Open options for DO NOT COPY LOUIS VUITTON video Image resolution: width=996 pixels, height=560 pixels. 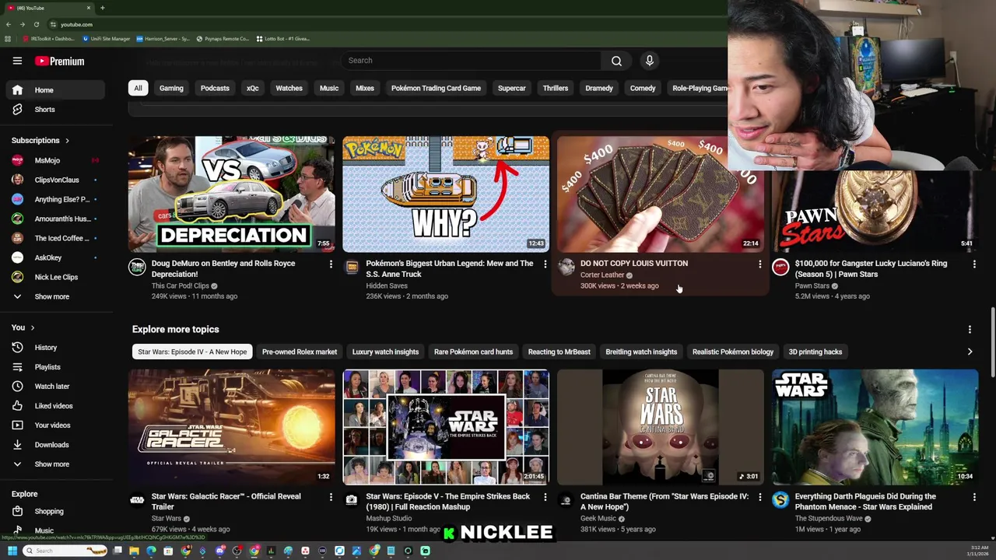tap(759, 264)
